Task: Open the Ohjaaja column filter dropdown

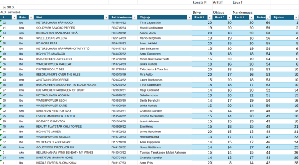Action: [x=189, y=17]
